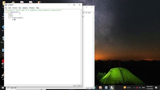The width and height of the screenshot is (160, 90).
Task: Click 'Ln: 6' in editor status bar
Action: tap(75, 85)
